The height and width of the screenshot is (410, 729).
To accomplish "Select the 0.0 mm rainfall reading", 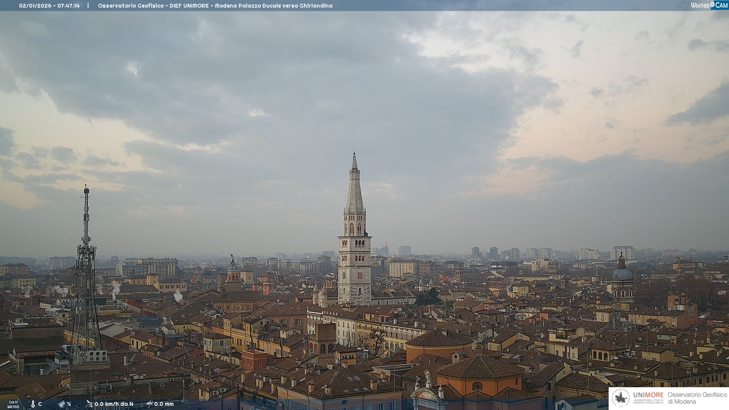I will click(164, 404).
